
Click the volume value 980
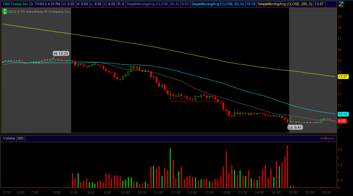click(x=20, y=138)
